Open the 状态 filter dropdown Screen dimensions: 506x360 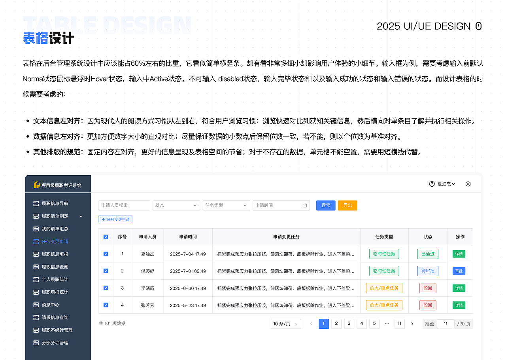coord(176,205)
